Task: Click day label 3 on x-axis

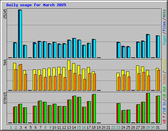Action: pos(21,127)
